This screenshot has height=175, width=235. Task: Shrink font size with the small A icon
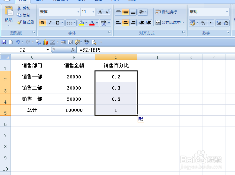tap(107, 12)
